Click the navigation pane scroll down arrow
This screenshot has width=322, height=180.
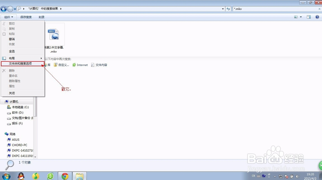35,157
